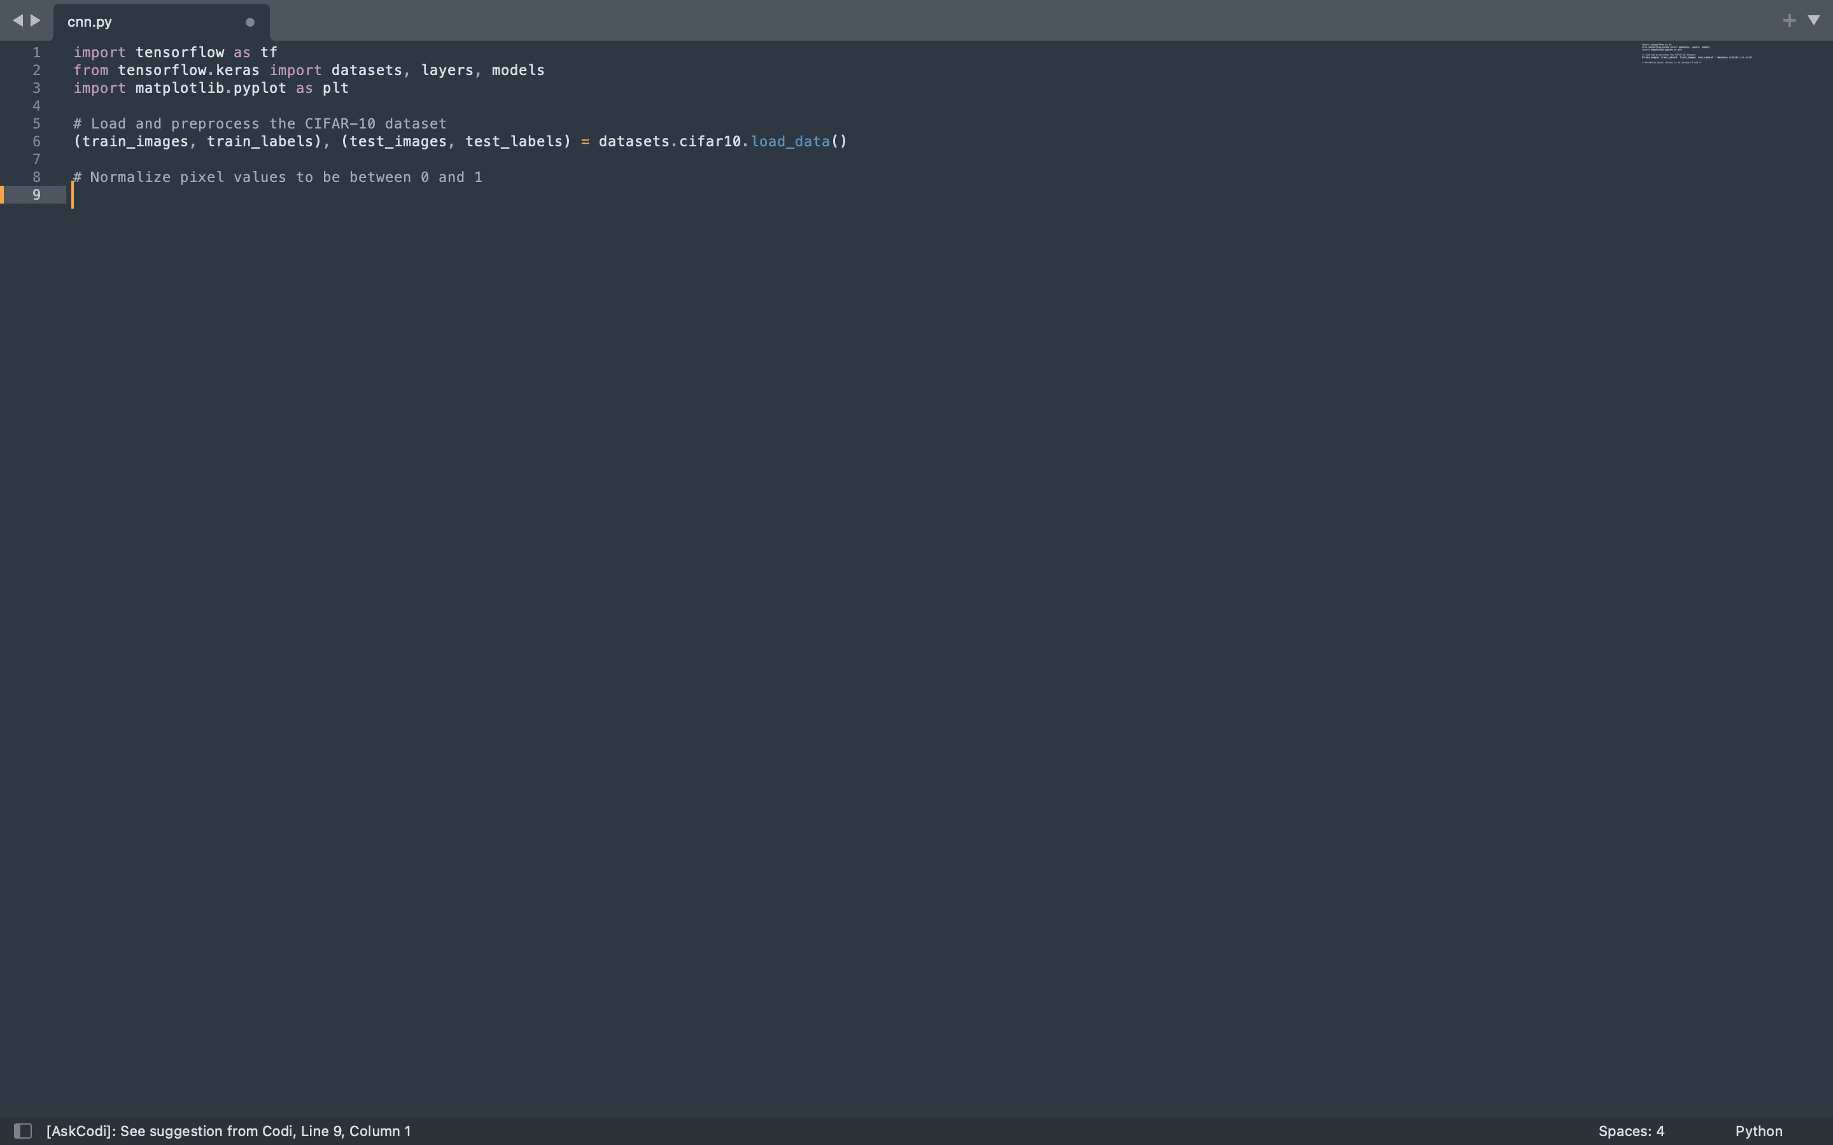This screenshot has height=1145, width=1833.
Task: Click 'load_data' method call
Action: pos(790,142)
